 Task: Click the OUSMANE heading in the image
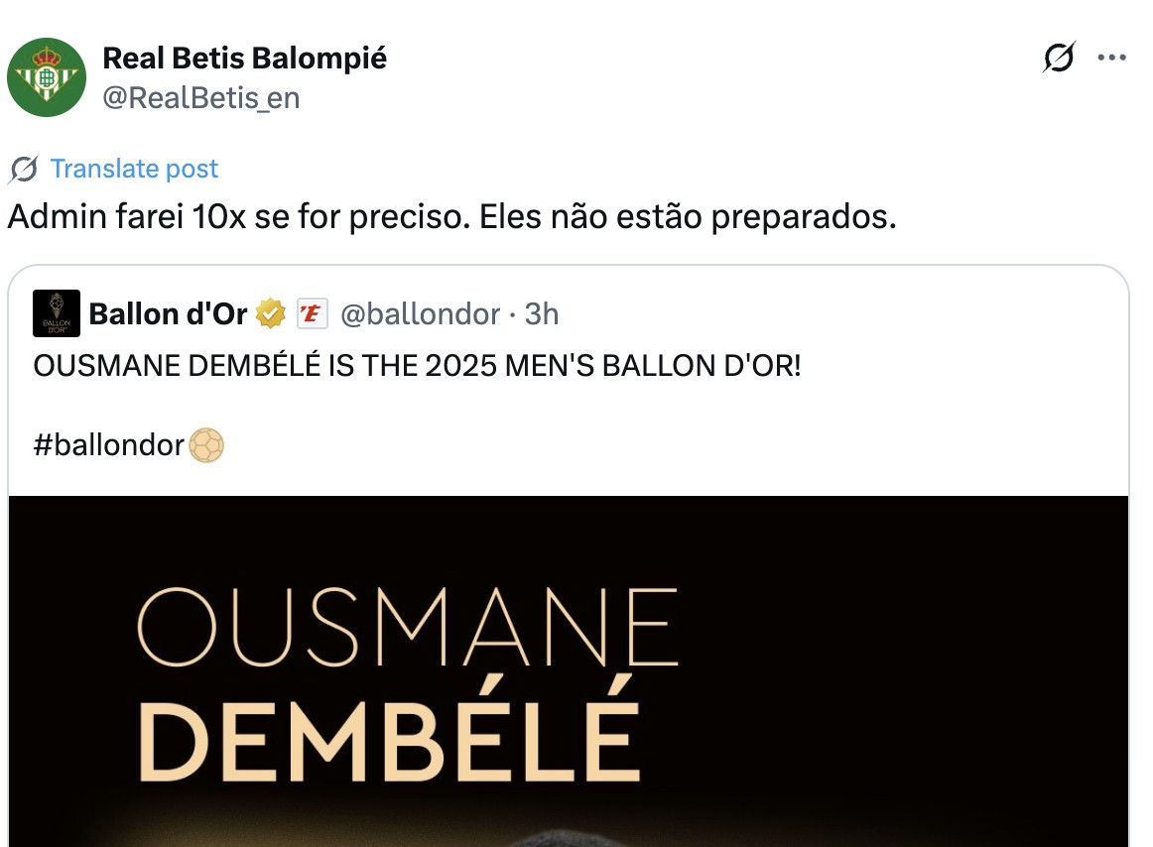(407, 628)
